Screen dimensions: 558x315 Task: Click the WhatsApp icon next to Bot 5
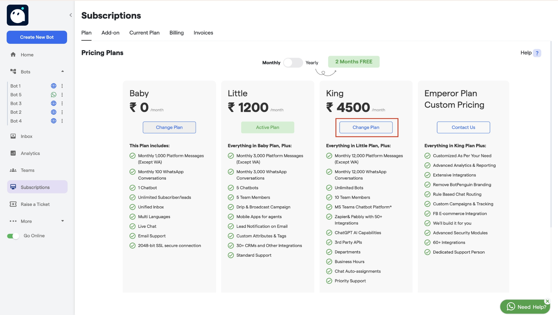tap(53, 94)
